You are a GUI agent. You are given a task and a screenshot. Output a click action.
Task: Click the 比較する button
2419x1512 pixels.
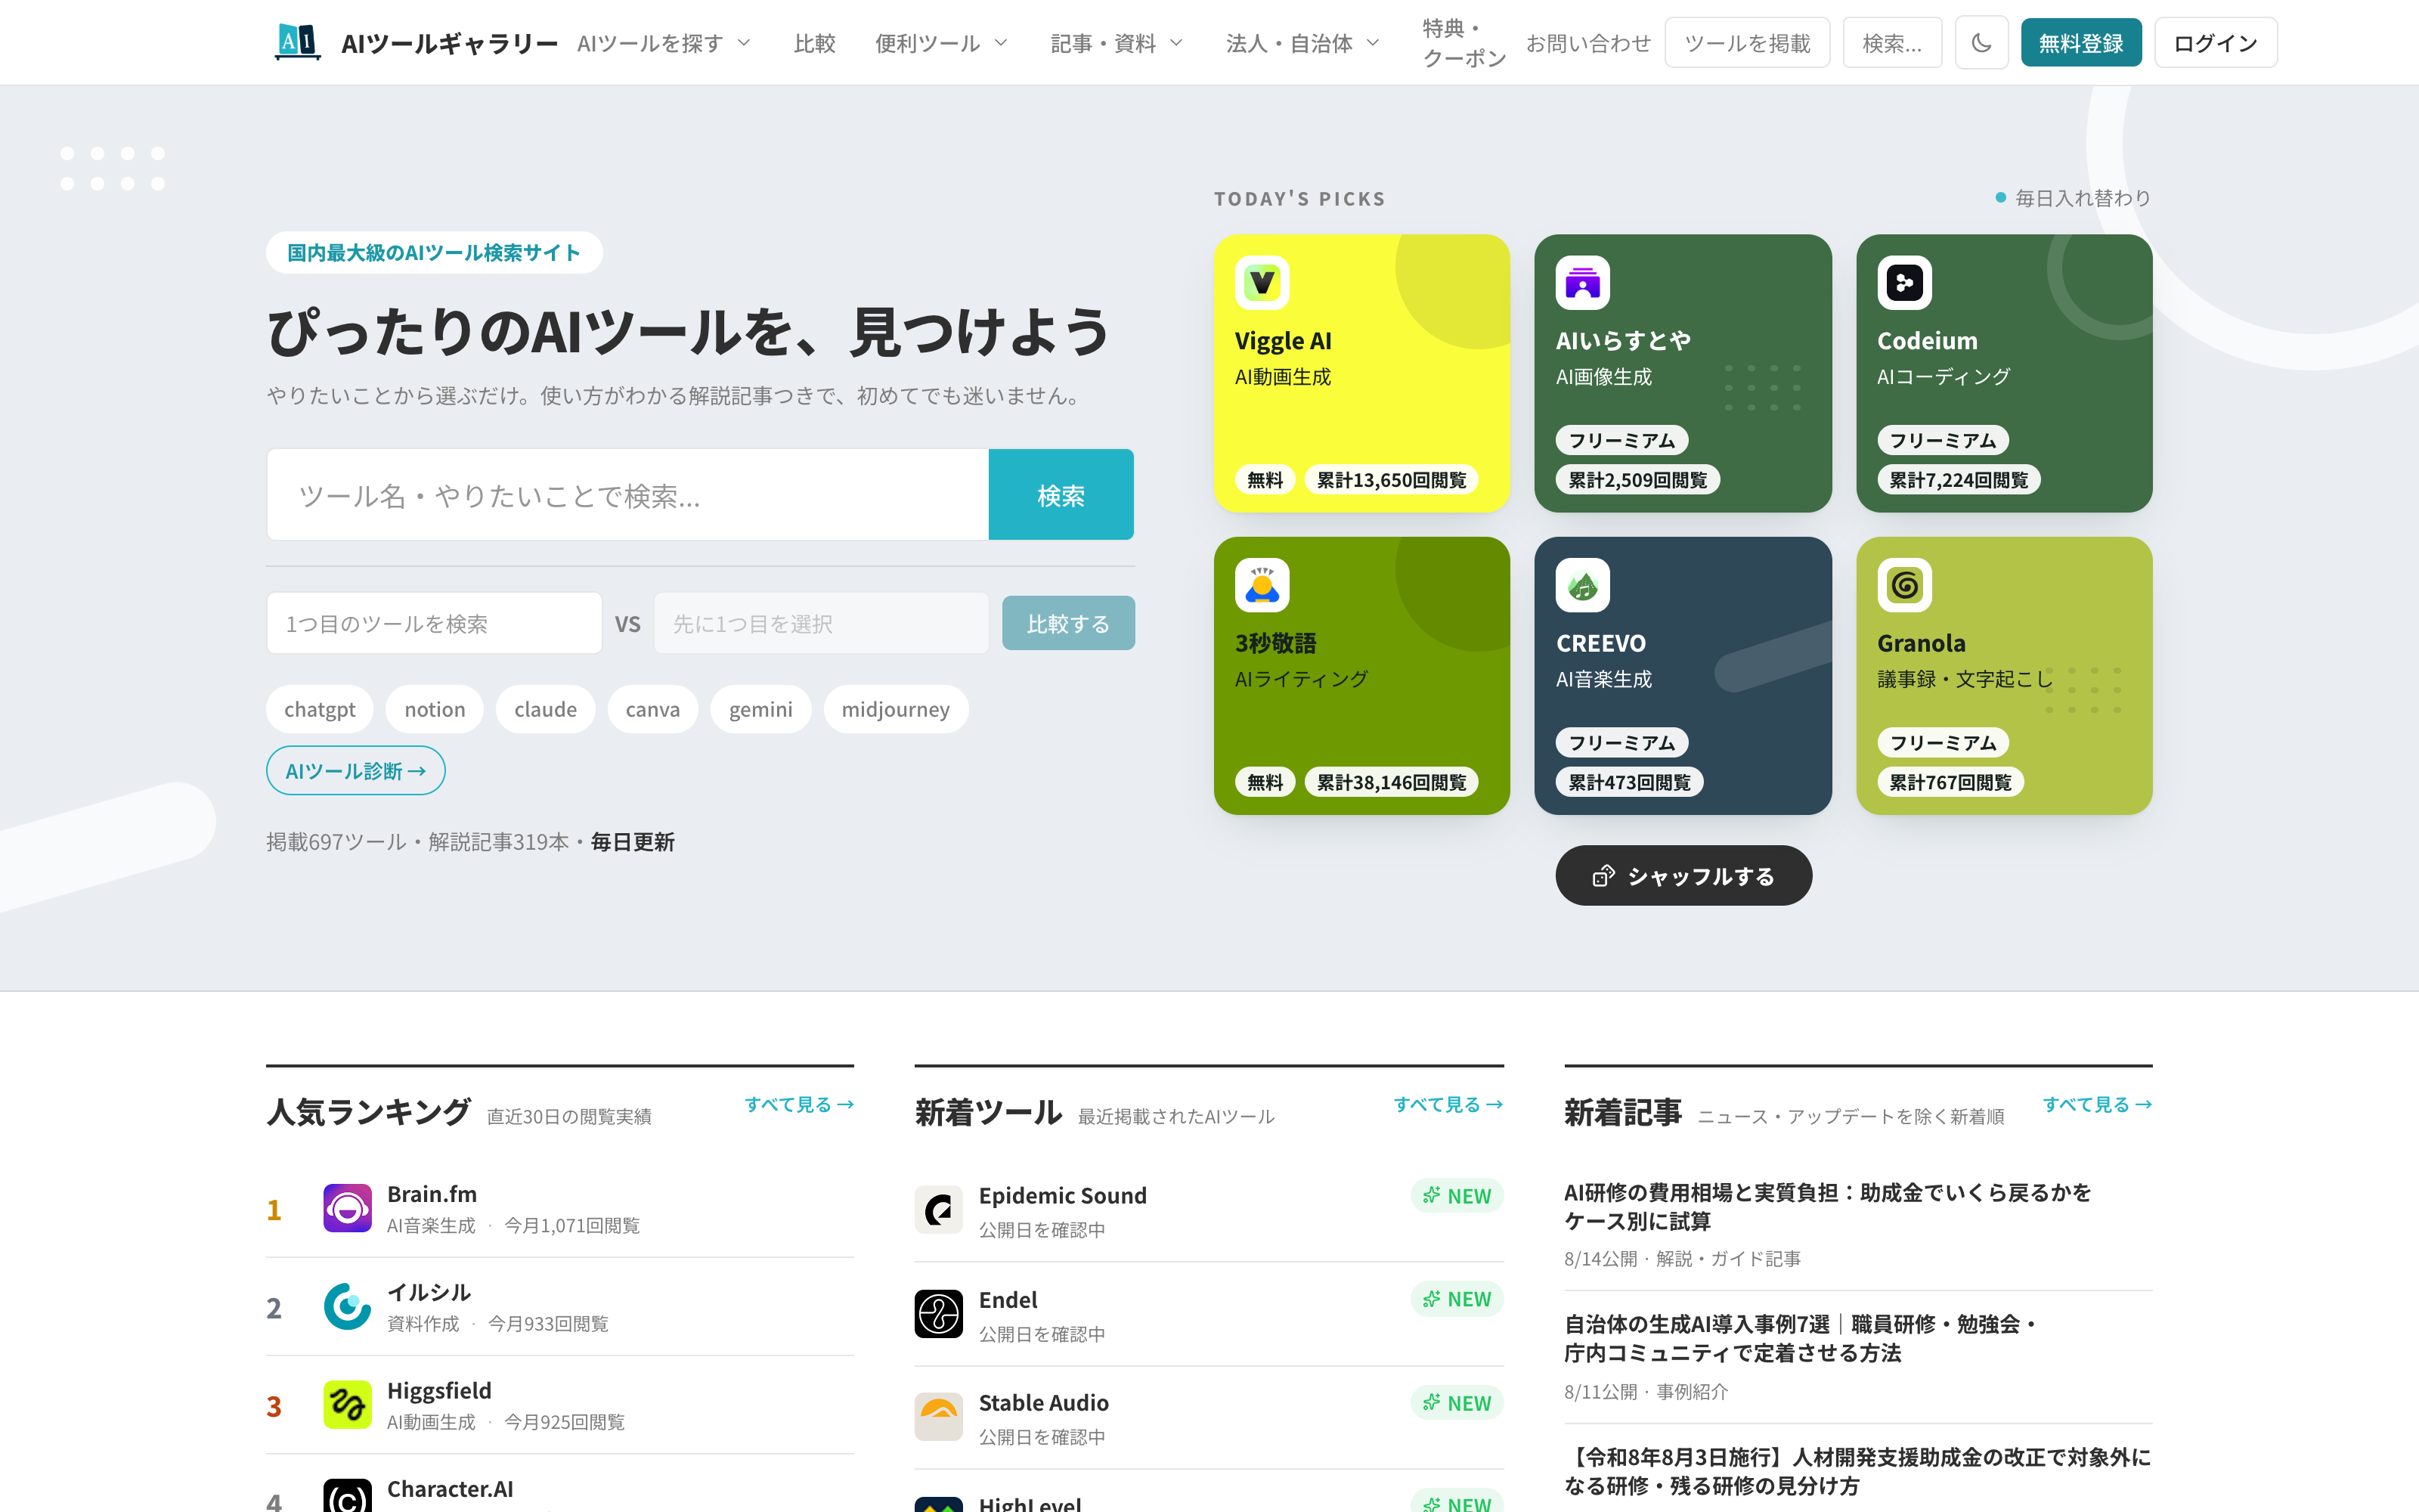click(1069, 623)
